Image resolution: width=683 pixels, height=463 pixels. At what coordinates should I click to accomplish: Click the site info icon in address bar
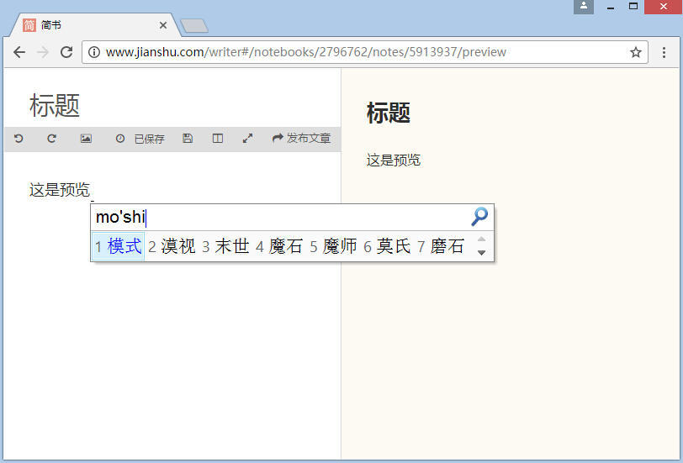93,52
